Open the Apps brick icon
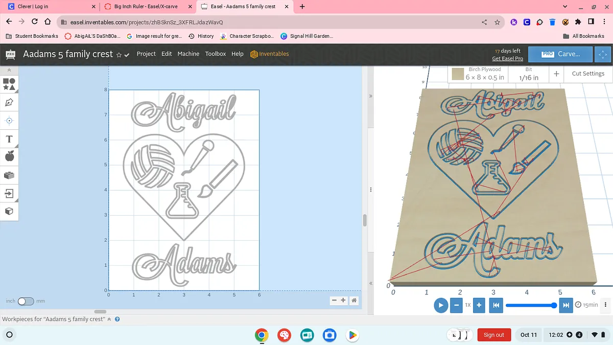 point(9,175)
